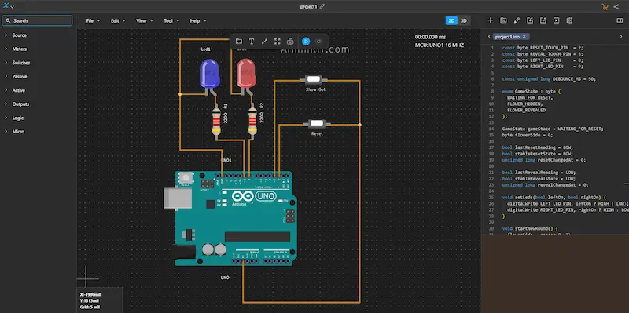Open the Edit menu

click(118, 21)
